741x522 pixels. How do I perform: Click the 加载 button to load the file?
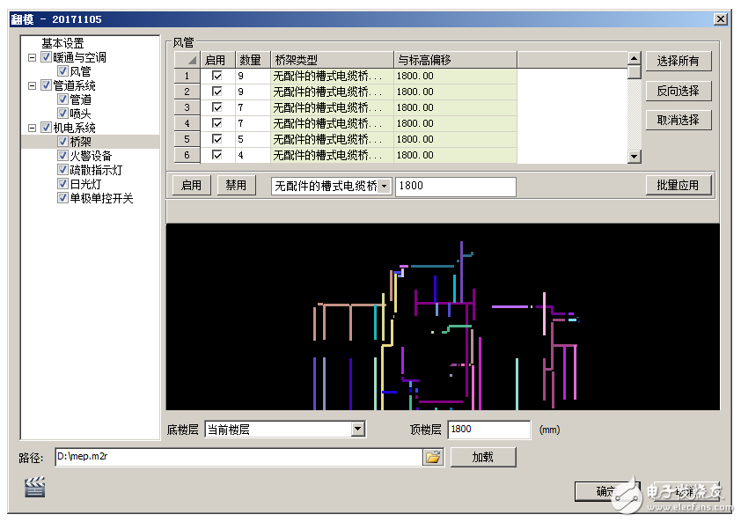tap(482, 457)
